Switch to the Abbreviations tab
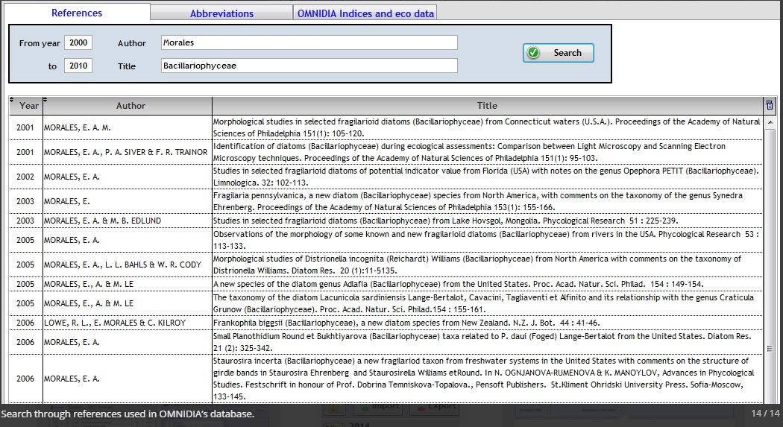 (x=221, y=13)
